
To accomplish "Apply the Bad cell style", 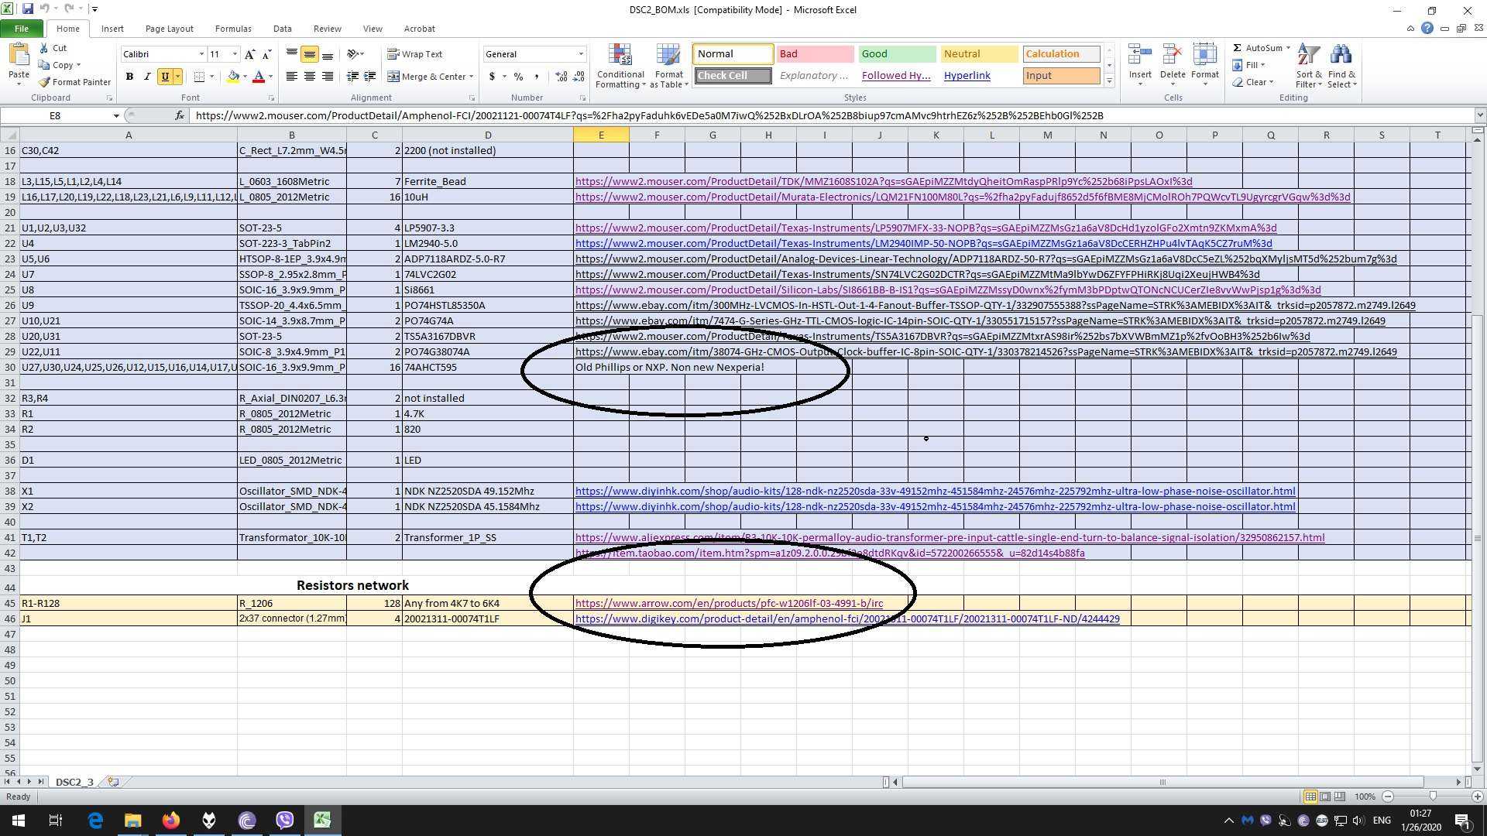I will point(815,54).
